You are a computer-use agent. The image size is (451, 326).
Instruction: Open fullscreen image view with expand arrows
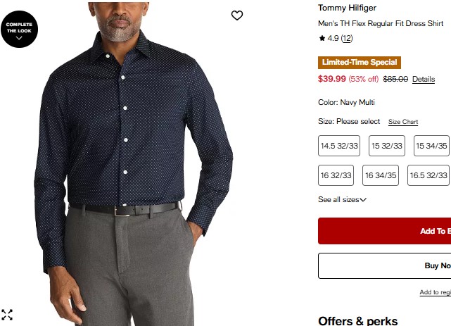[x=7, y=315]
